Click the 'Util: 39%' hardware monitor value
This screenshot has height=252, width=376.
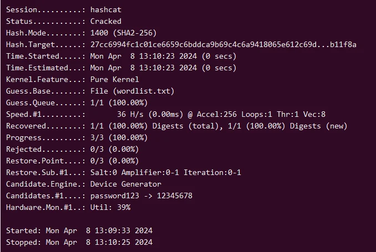110,207
